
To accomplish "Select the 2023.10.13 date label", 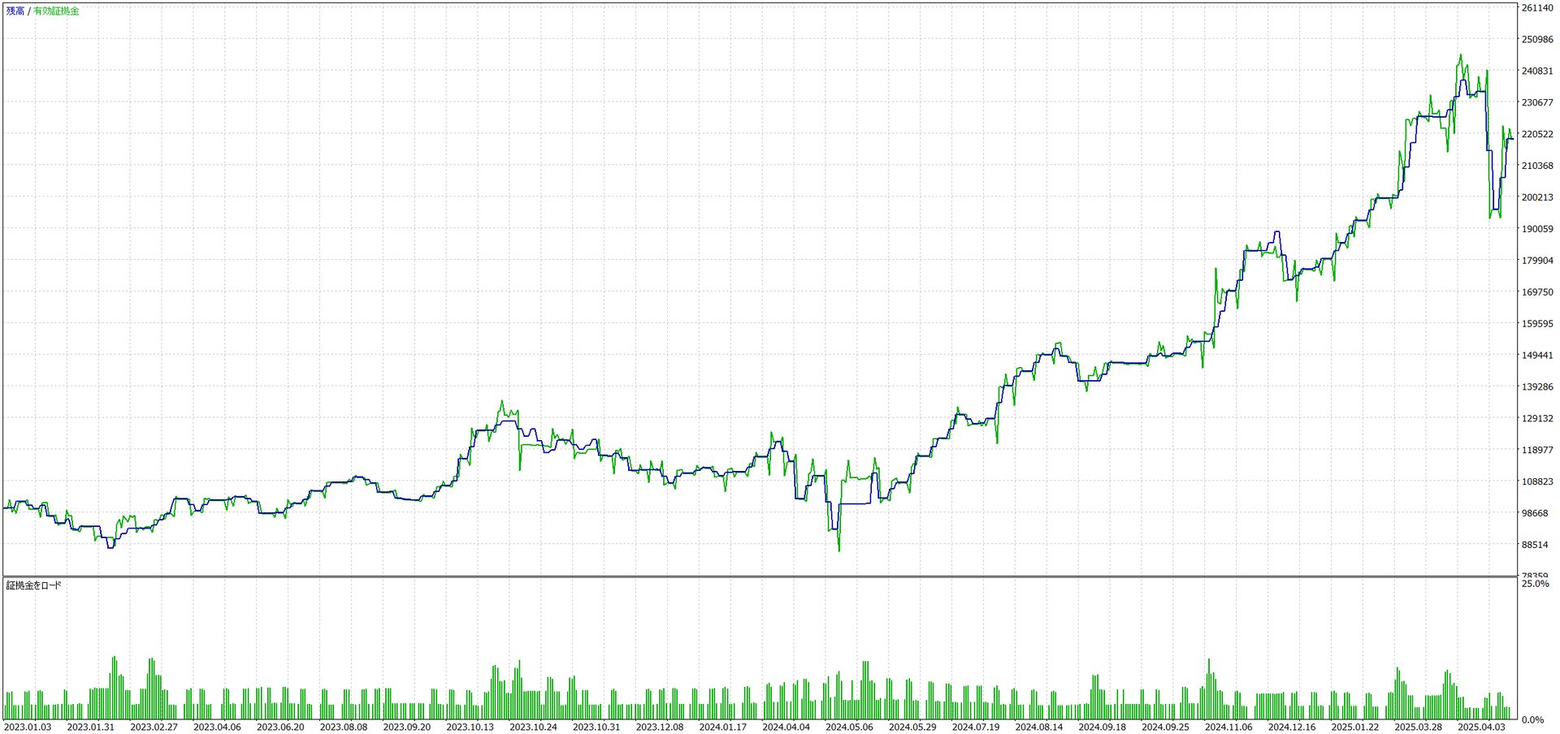I will click(x=470, y=727).
